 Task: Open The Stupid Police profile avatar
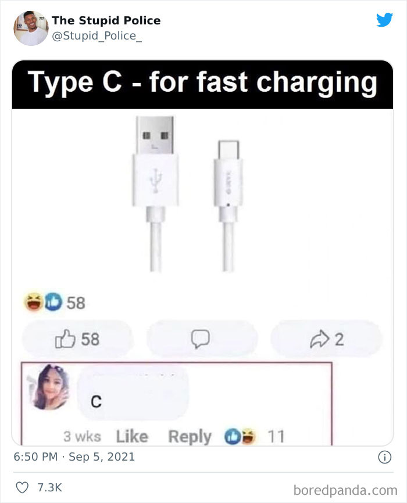(31, 28)
